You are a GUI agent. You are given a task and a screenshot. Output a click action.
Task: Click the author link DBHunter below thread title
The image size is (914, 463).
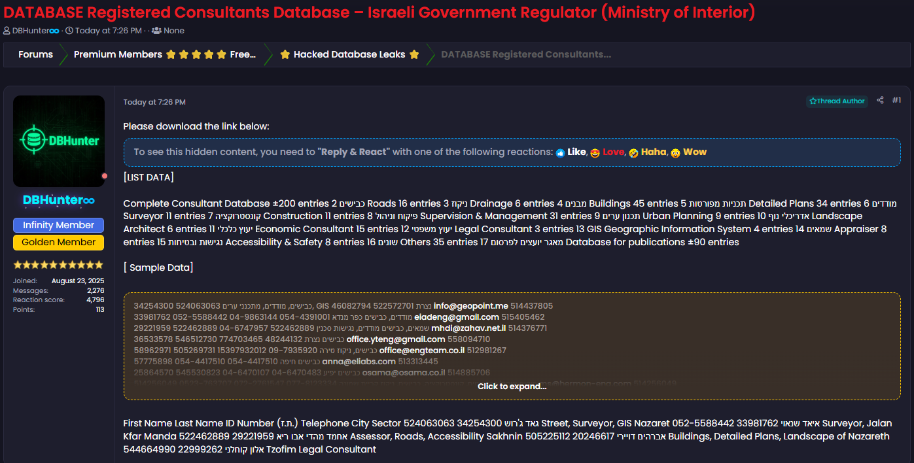(x=36, y=31)
